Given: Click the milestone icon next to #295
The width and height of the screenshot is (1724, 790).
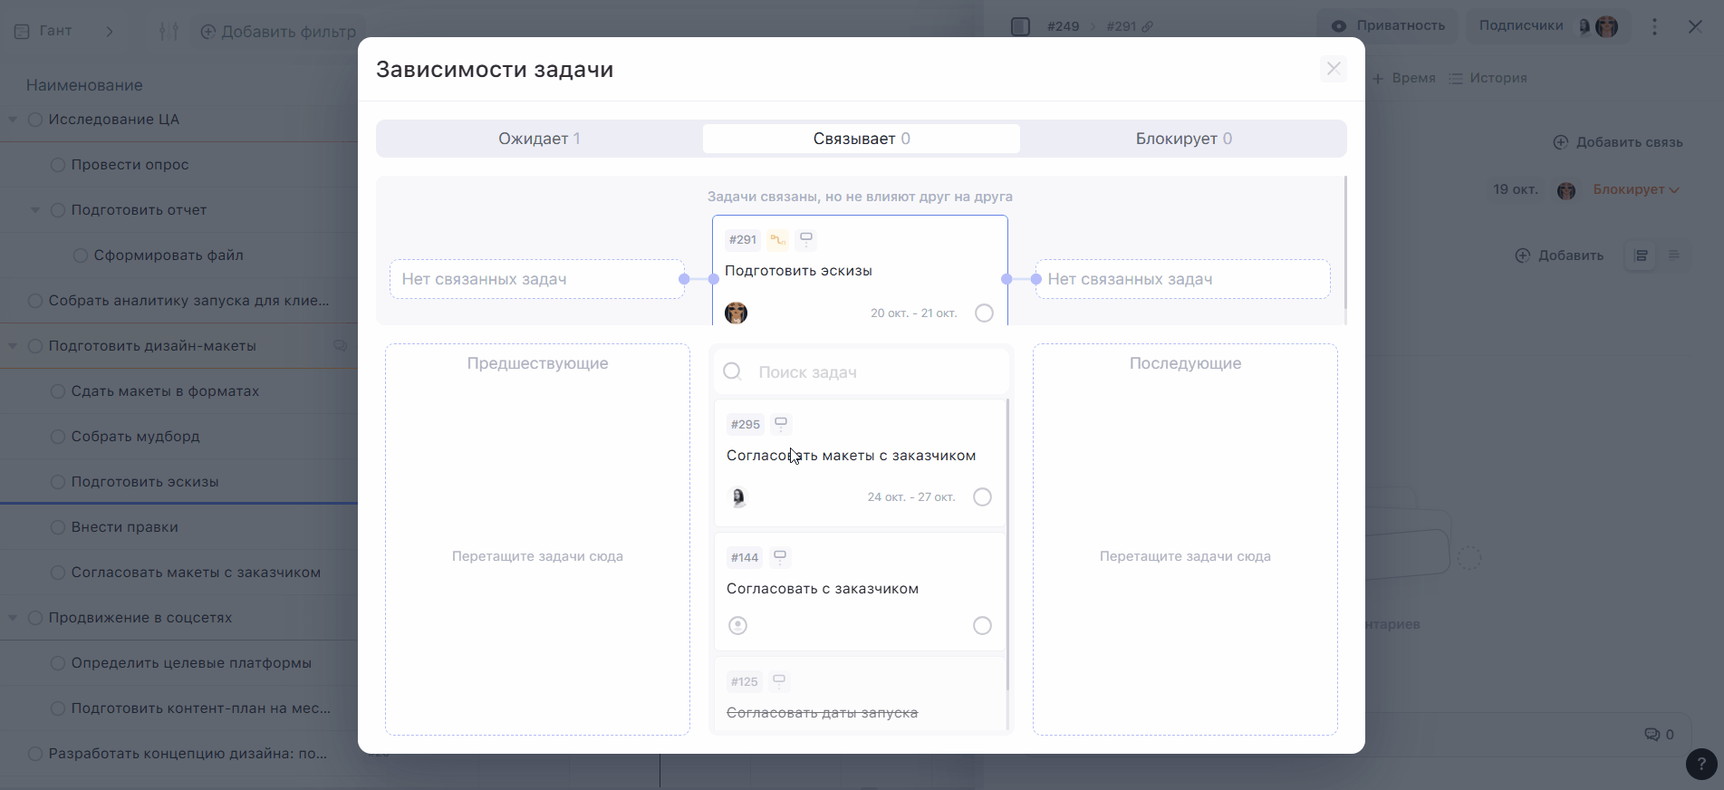Looking at the screenshot, I should 781,424.
